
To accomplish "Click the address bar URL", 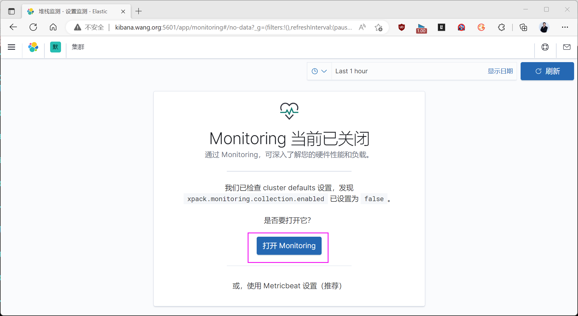I will (233, 27).
